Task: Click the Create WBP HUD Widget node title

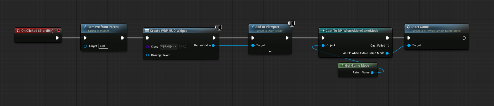Action: click(x=168, y=31)
